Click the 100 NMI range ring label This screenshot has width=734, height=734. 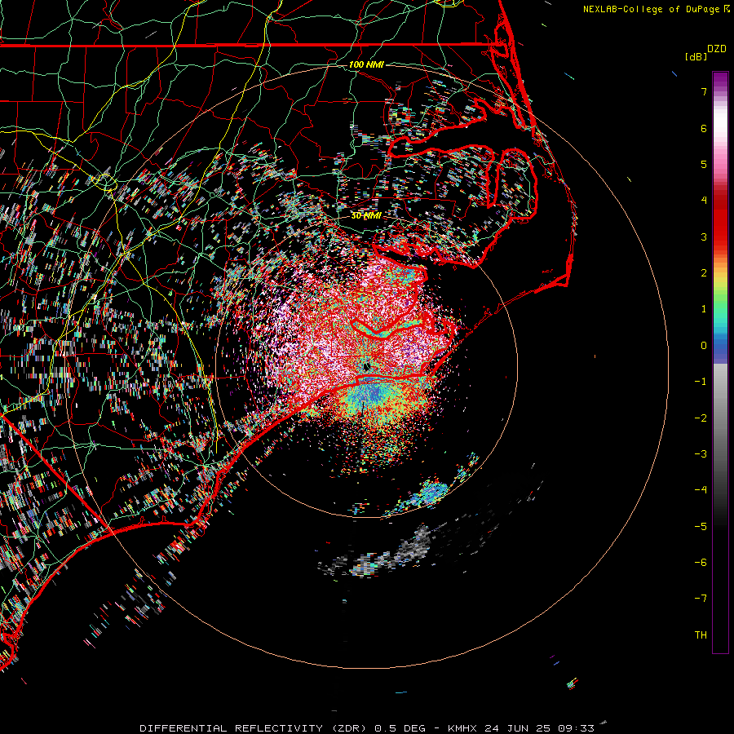coord(366,64)
